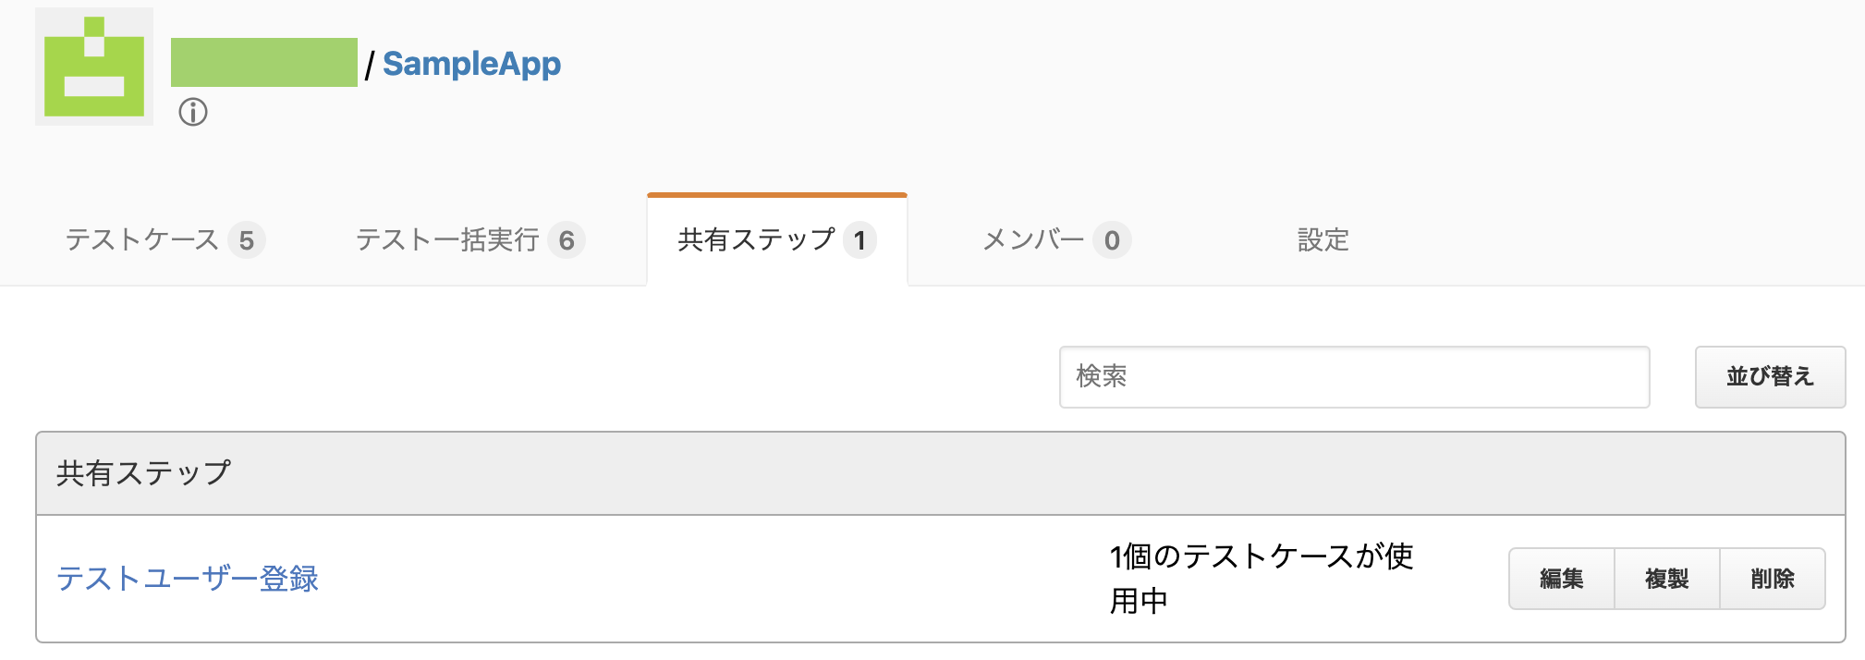Click the 削除 button

[x=1773, y=579]
